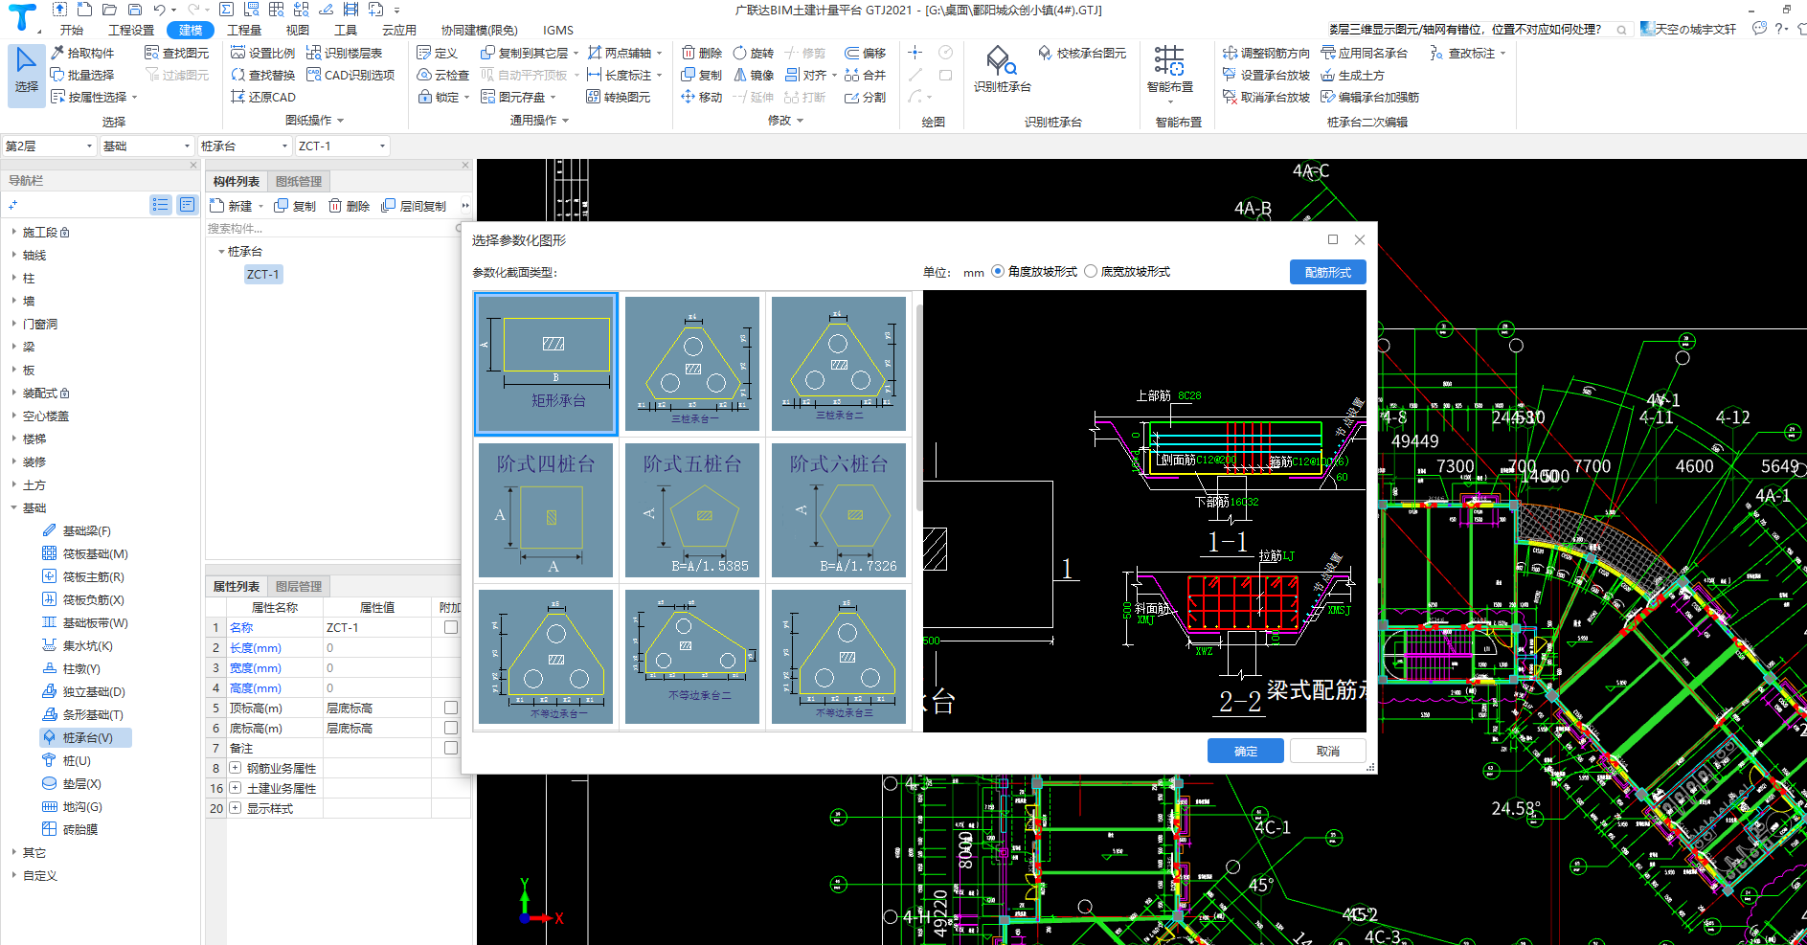The height and width of the screenshot is (945, 1807).
Task: Click the 镜像 mirror tool
Action: 753,75
